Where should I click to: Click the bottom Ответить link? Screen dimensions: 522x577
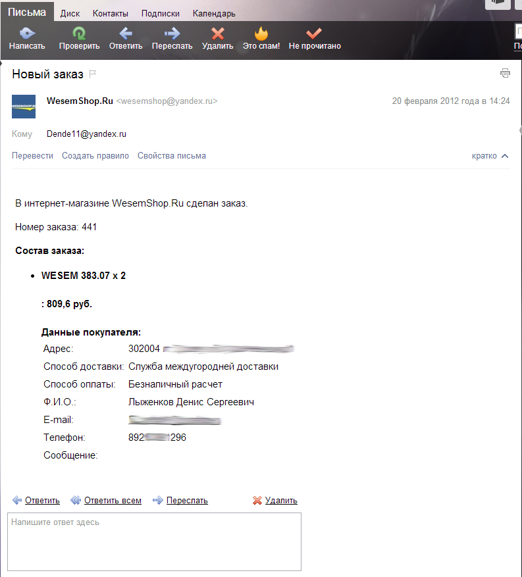point(42,501)
